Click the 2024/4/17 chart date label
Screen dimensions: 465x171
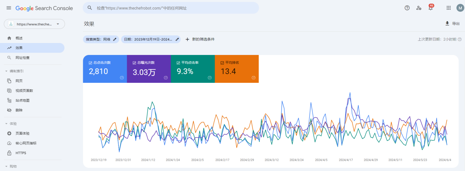tap(346, 160)
